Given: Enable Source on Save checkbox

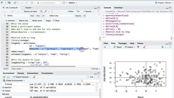Looking at the screenshot, I should (23, 11).
